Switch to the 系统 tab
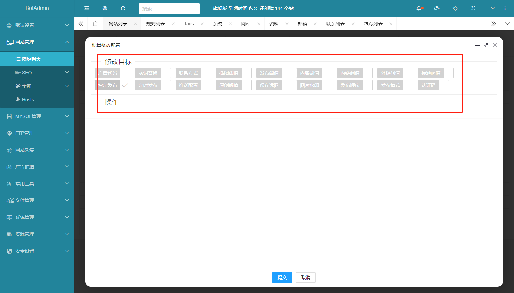 [218, 24]
